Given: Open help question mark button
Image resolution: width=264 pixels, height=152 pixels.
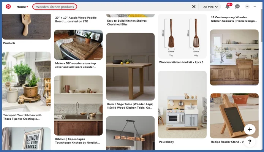Looking at the screenshot, I should (249, 142).
